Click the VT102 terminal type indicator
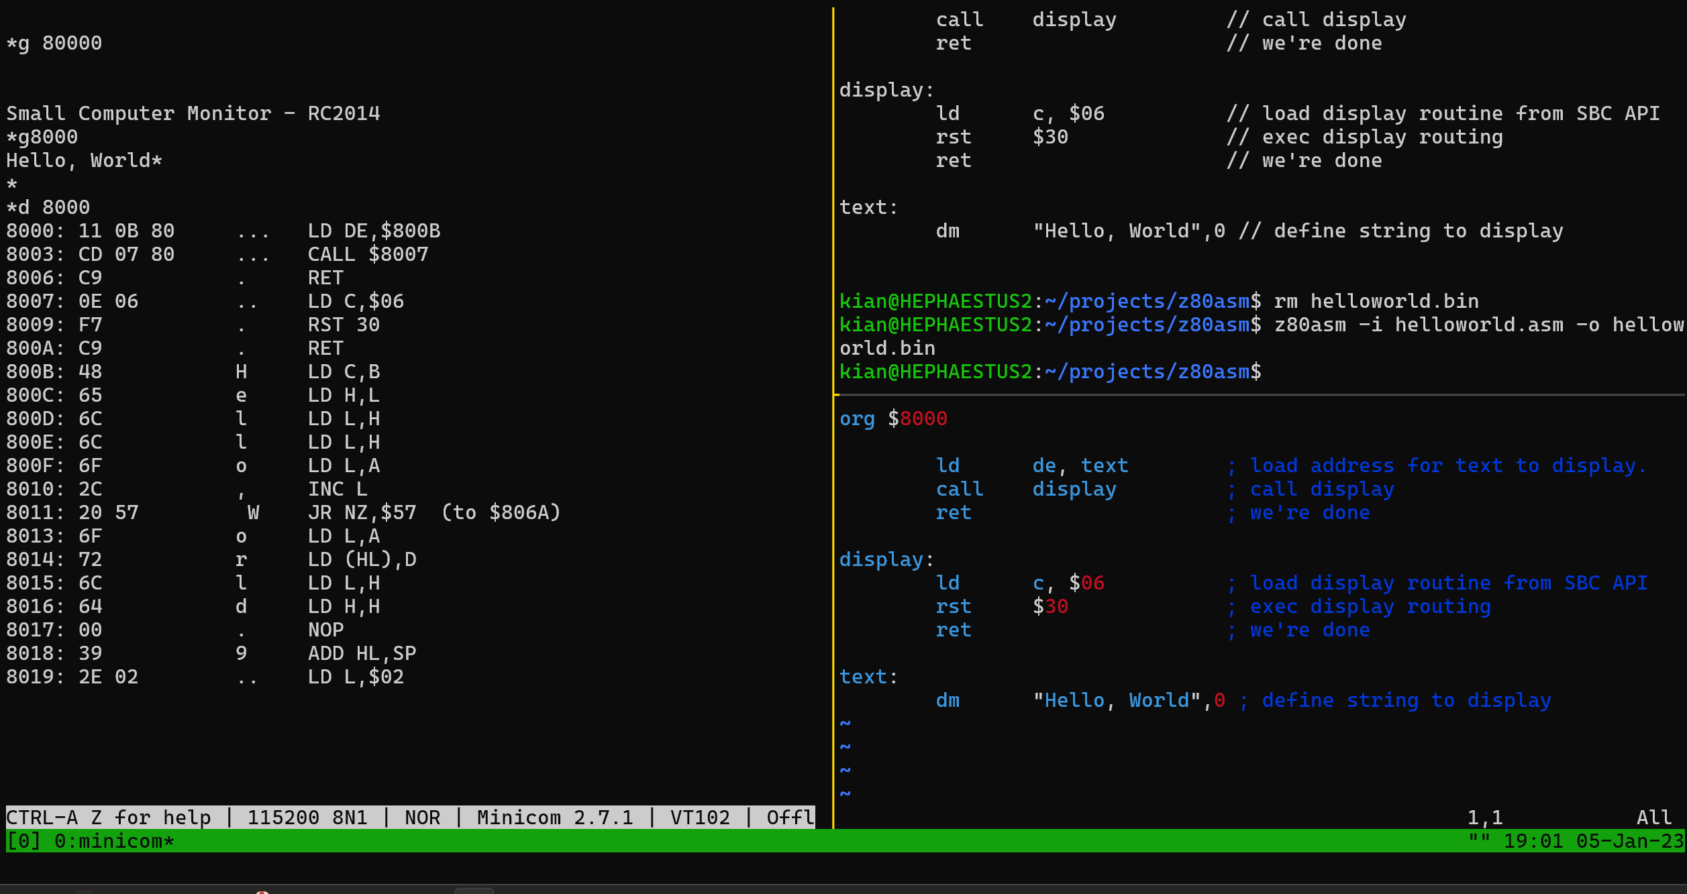This screenshot has height=894, width=1687. pos(700,818)
